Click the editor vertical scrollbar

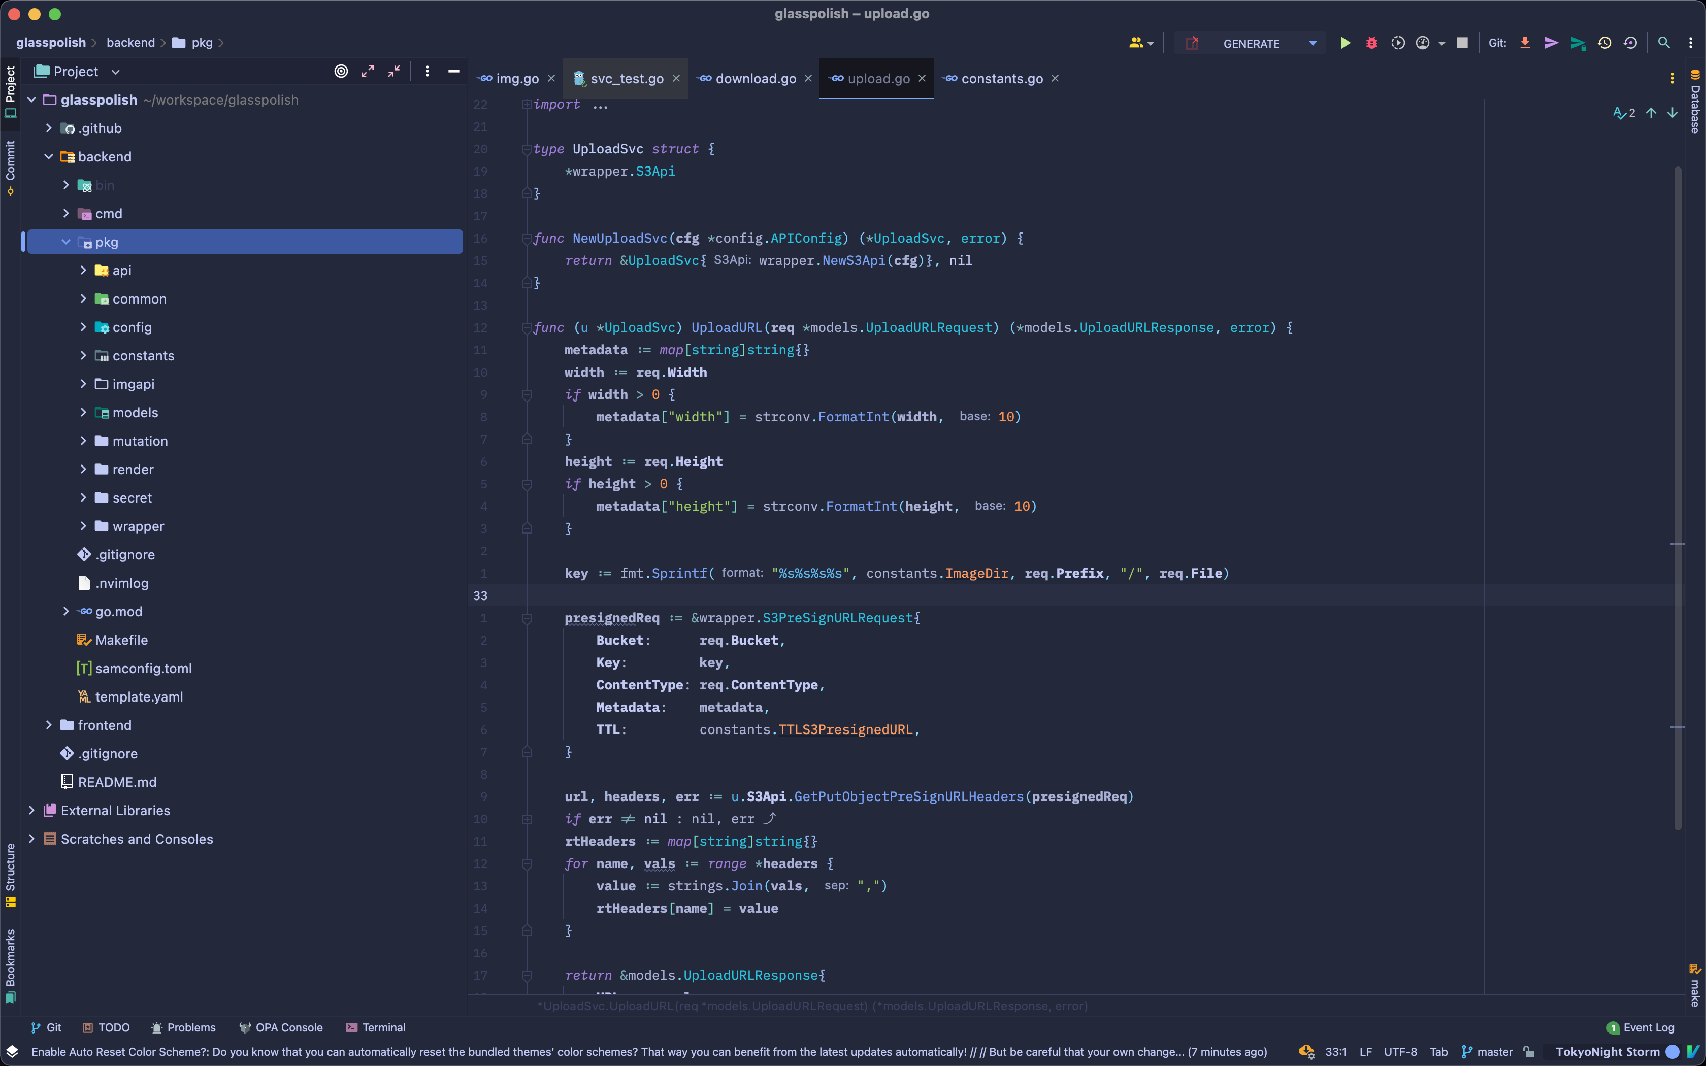pyautogui.click(x=1677, y=493)
